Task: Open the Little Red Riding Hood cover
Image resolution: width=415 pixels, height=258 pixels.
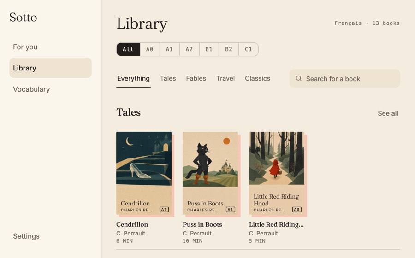Action: click(x=277, y=173)
